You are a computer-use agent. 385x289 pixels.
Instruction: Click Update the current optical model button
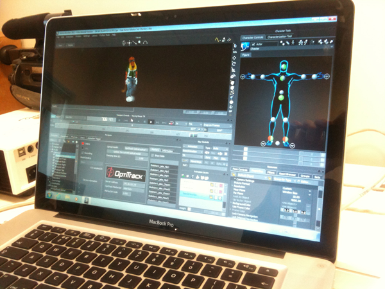127,153
